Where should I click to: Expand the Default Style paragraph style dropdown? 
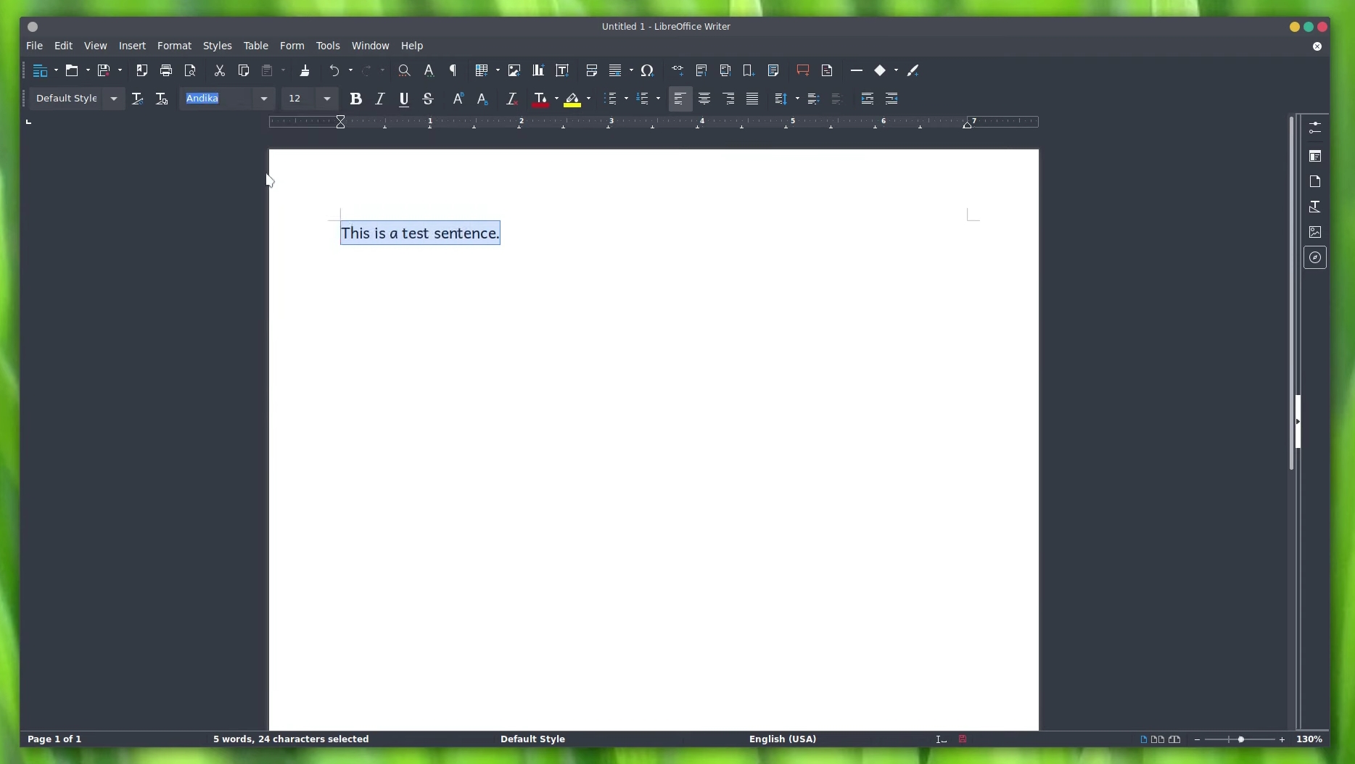click(114, 99)
